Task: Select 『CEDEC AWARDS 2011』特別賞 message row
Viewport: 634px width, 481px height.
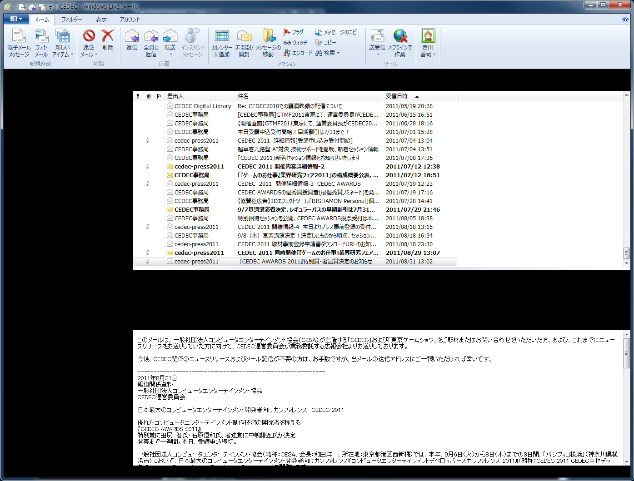Action: tap(295, 261)
